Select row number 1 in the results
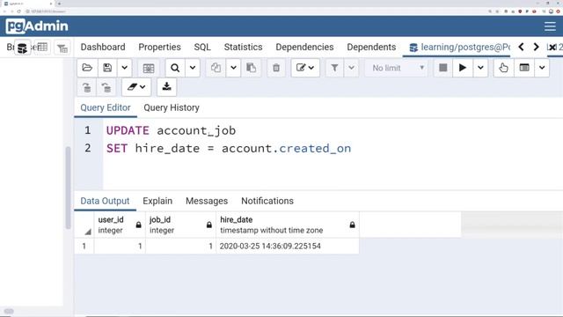Image resolution: width=563 pixels, height=317 pixels. tap(84, 247)
